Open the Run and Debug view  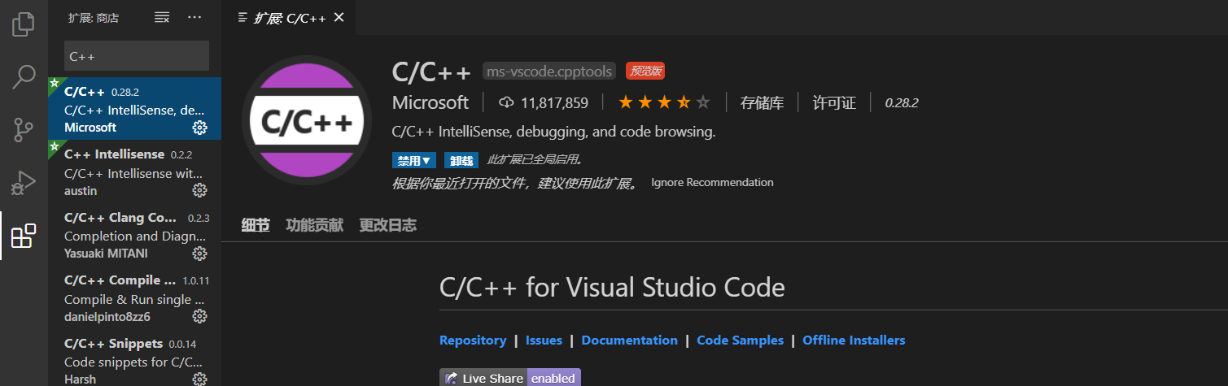tap(23, 183)
